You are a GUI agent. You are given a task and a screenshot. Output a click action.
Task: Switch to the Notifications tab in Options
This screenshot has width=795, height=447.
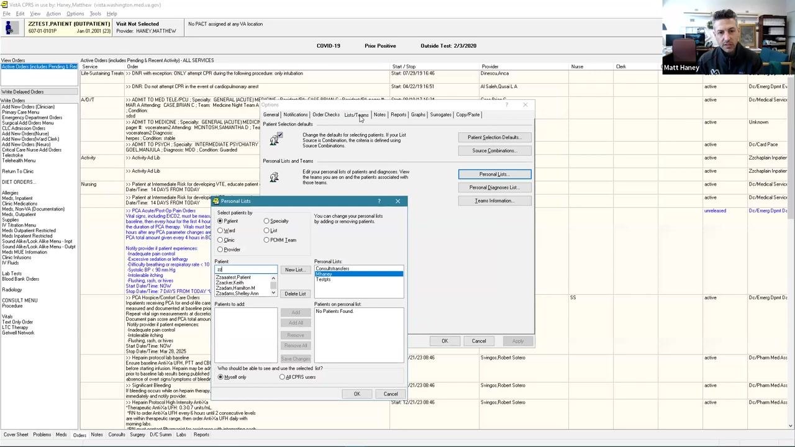pyautogui.click(x=295, y=115)
